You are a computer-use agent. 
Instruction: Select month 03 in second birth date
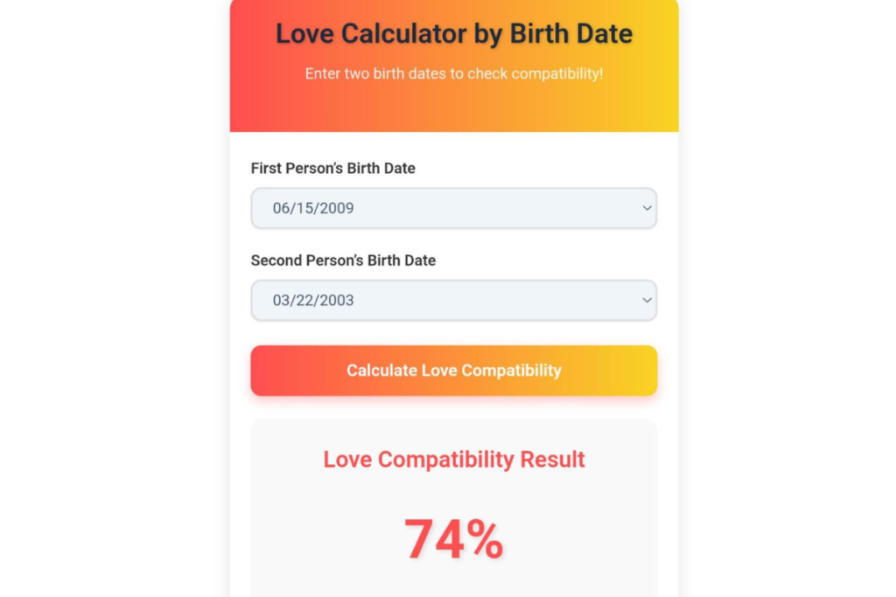281,300
